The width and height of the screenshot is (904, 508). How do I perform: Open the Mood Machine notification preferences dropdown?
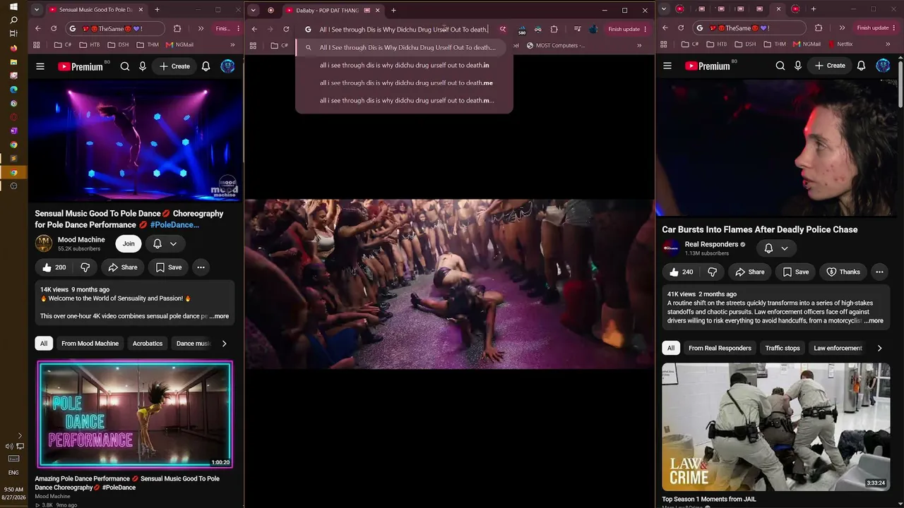[x=165, y=243]
